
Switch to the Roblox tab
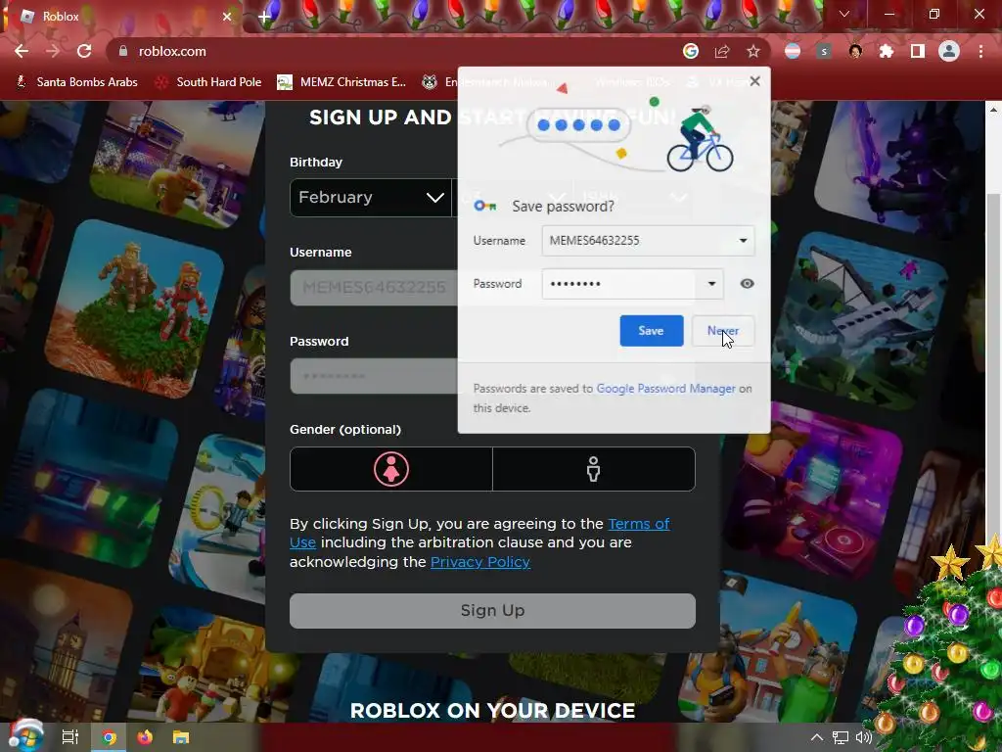point(121,17)
